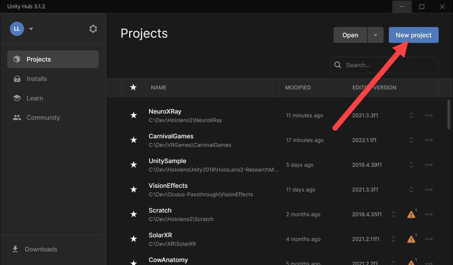Open the CarnivalGames project
Image resolution: width=453 pixels, height=265 pixels.
[171, 136]
